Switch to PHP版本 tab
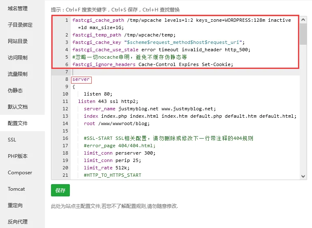Screen dimensions: 312x228 [x=18, y=156]
